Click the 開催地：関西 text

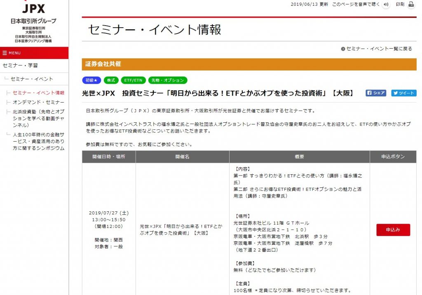click(x=109, y=240)
